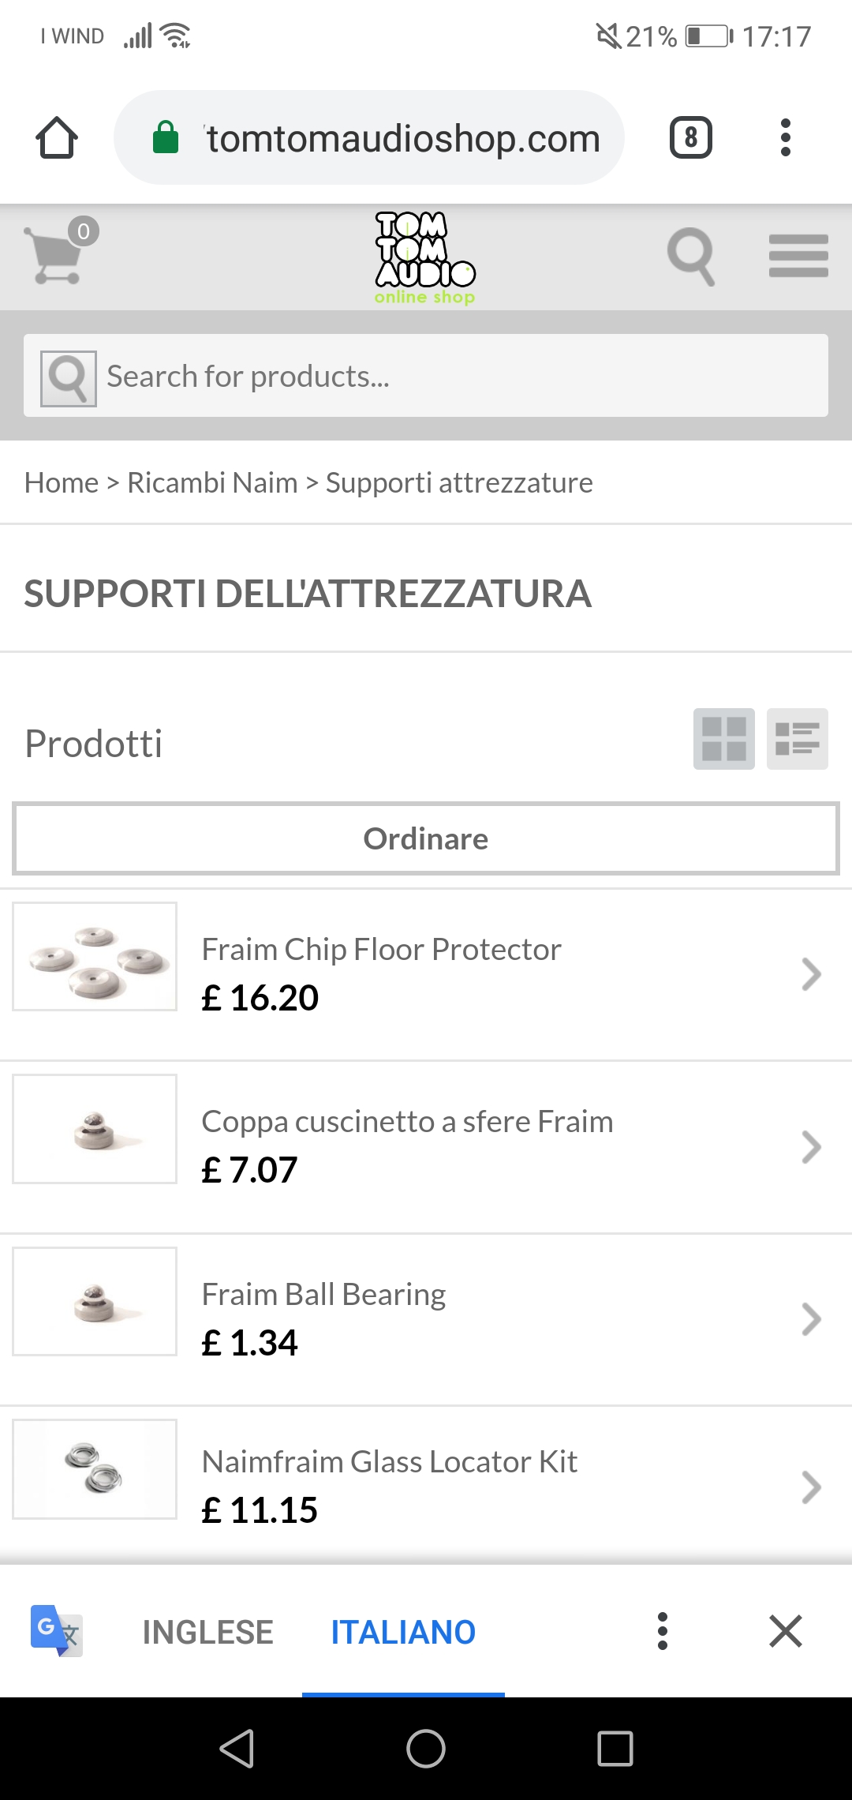Open browser tab switcher

tap(691, 138)
